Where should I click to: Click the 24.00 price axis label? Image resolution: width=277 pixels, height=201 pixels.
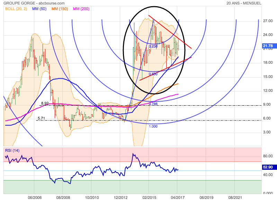point(268,35)
